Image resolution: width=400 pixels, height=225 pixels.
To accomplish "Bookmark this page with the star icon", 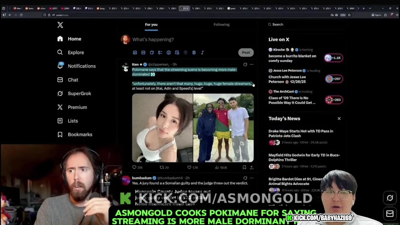I will point(349,15).
